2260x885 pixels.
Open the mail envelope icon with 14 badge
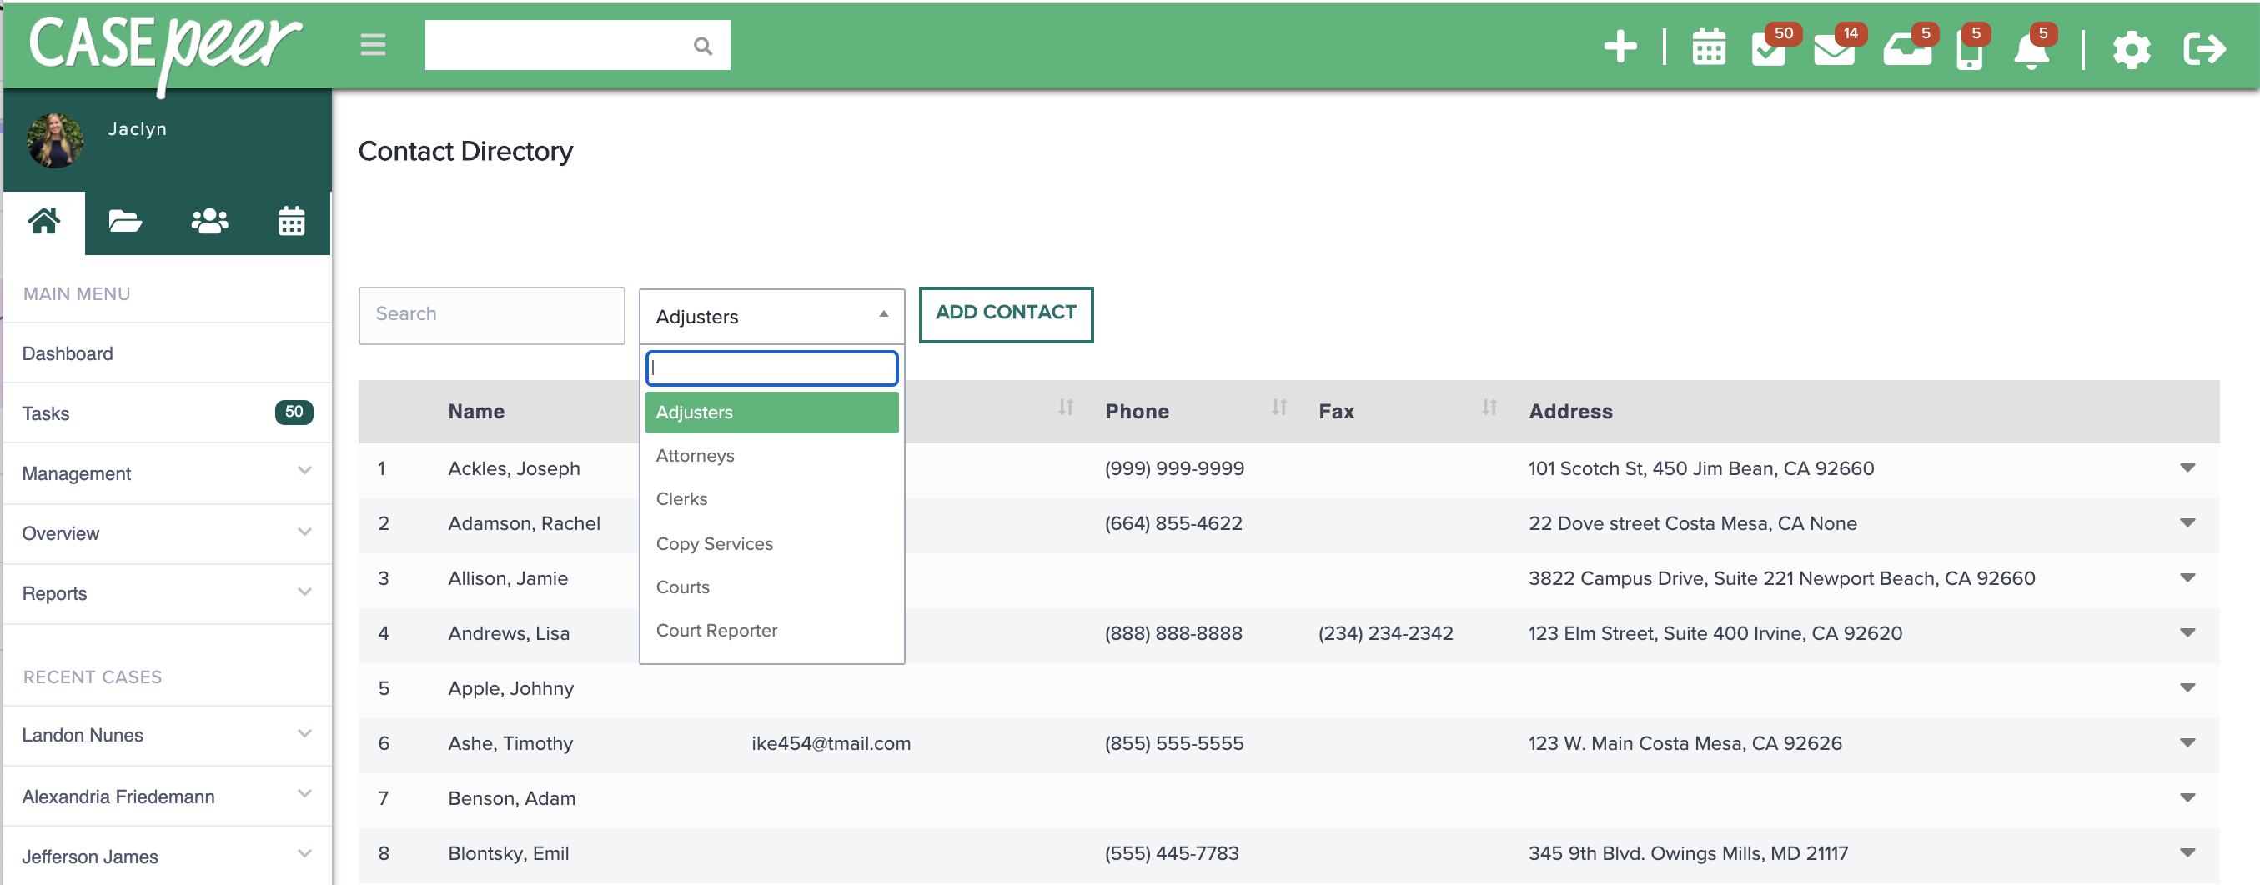(x=1835, y=48)
